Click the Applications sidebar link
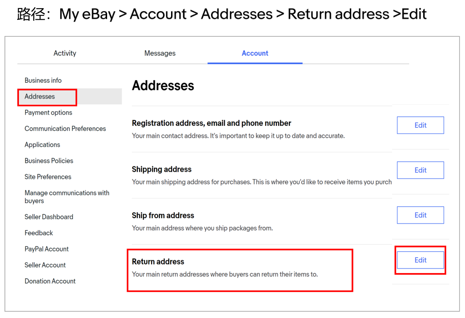The height and width of the screenshot is (318, 465). [x=42, y=145]
